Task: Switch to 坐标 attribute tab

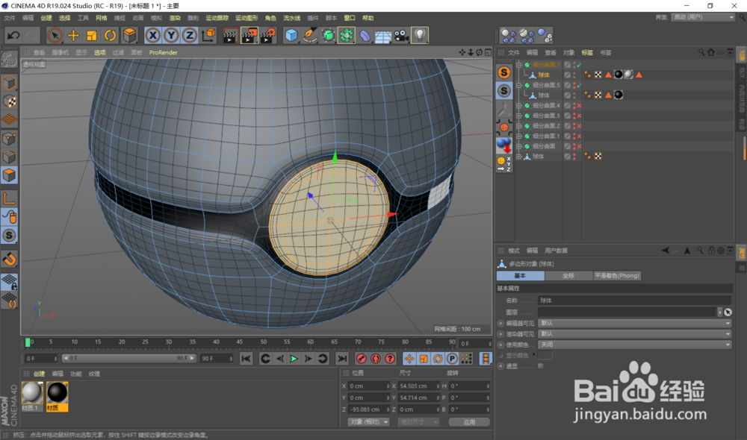Action: [568, 276]
